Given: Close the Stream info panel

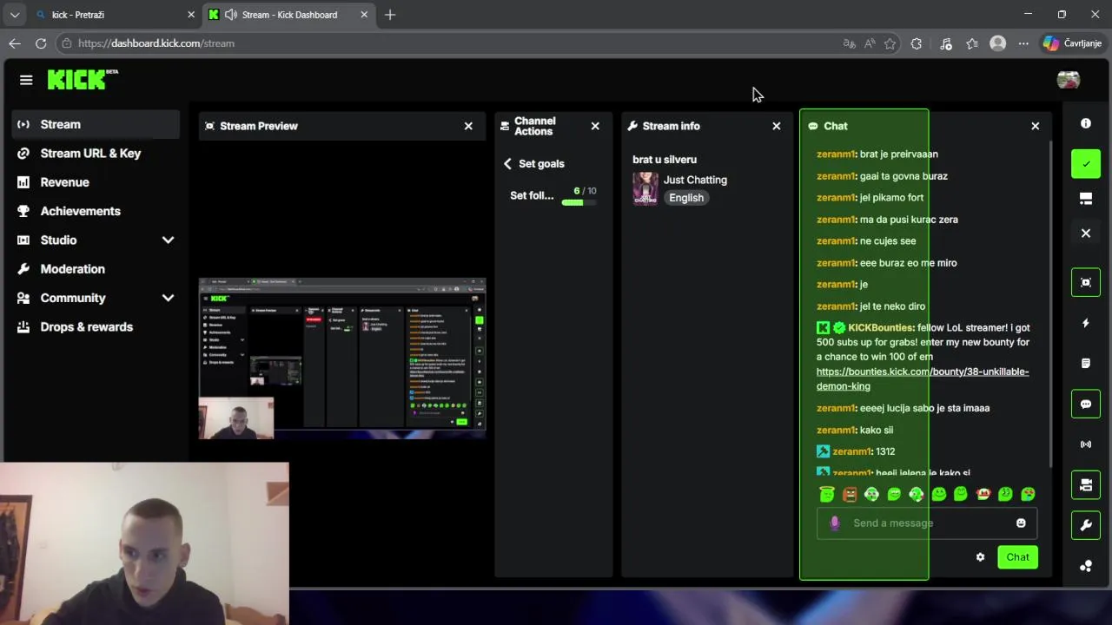Looking at the screenshot, I should pos(777,126).
